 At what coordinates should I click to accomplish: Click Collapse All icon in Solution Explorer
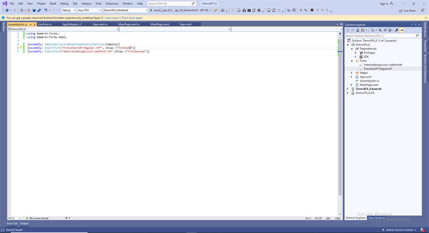point(385,30)
